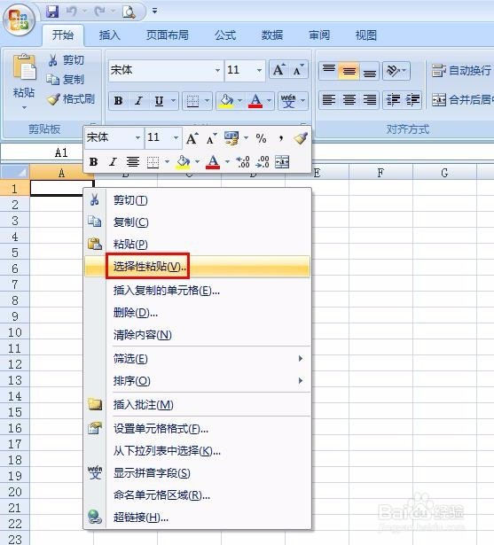Choose 选择性粘贴(V) from context menu
The width and height of the screenshot is (494, 545).
197,267
